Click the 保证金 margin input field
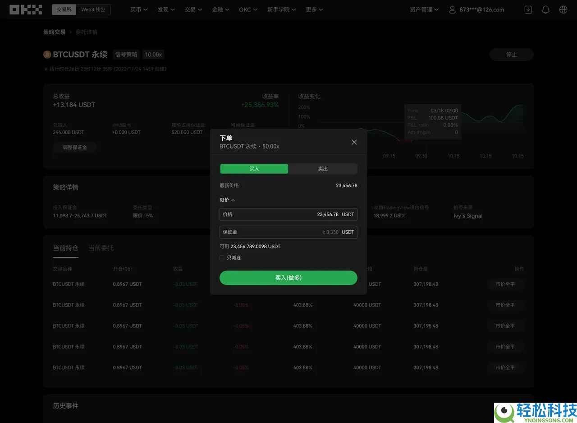 coord(288,232)
